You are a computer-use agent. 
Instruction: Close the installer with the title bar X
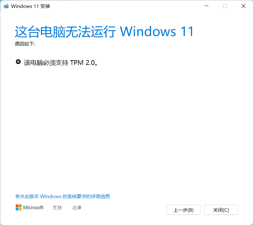pos(243,6)
